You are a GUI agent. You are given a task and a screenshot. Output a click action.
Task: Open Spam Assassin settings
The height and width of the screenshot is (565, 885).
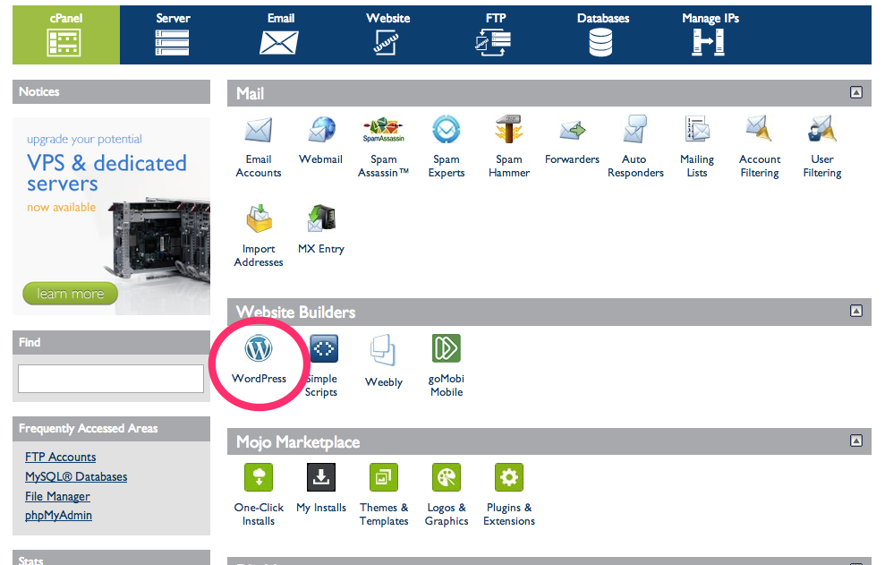coord(383,147)
